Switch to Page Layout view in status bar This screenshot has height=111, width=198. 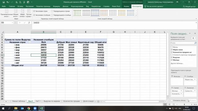click(x=169, y=105)
